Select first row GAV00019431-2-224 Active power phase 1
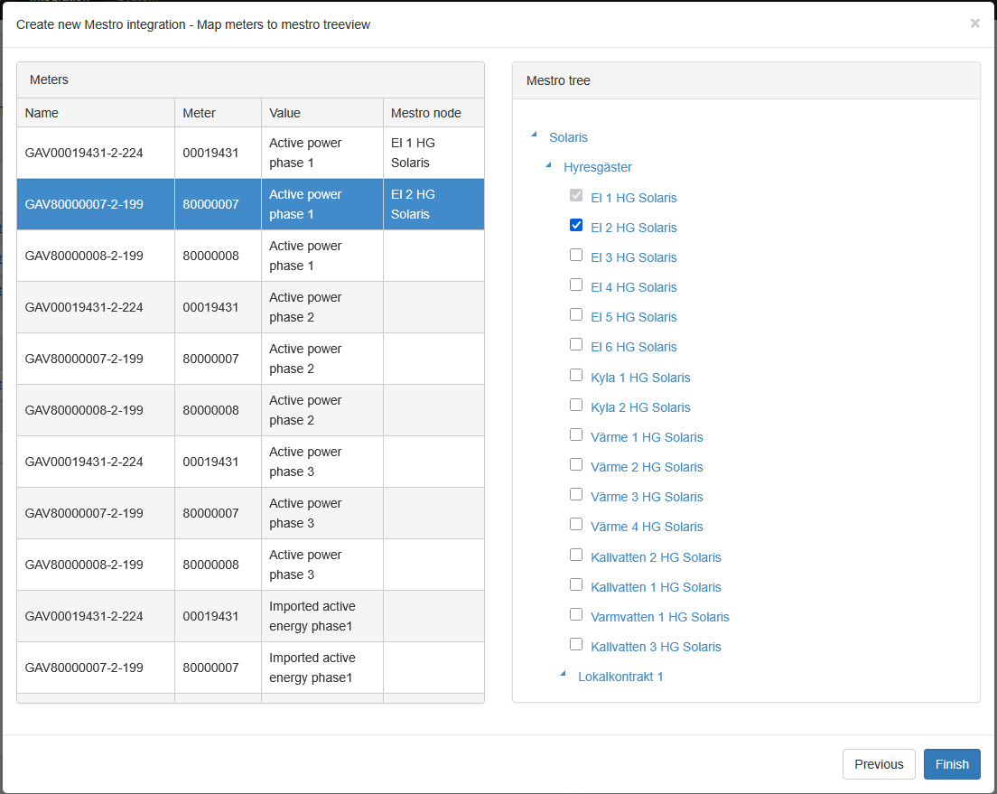The width and height of the screenshot is (997, 794). pyautogui.click(x=250, y=153)
